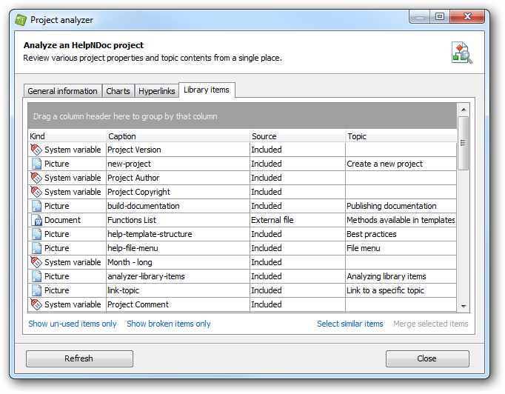Click the system variable icon beside Project Copyright

pyautogui.click(x=36, y=192)
